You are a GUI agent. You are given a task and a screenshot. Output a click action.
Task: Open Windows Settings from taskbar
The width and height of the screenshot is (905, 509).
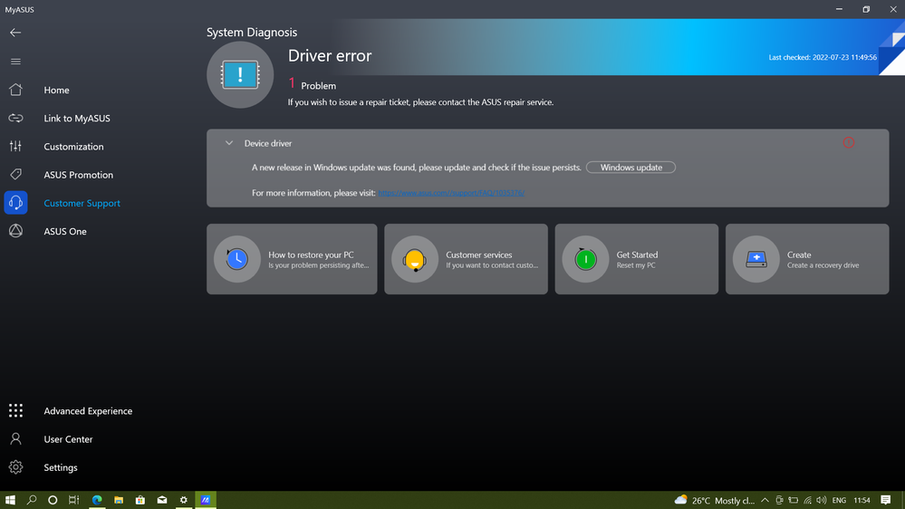tap(184, 500)
